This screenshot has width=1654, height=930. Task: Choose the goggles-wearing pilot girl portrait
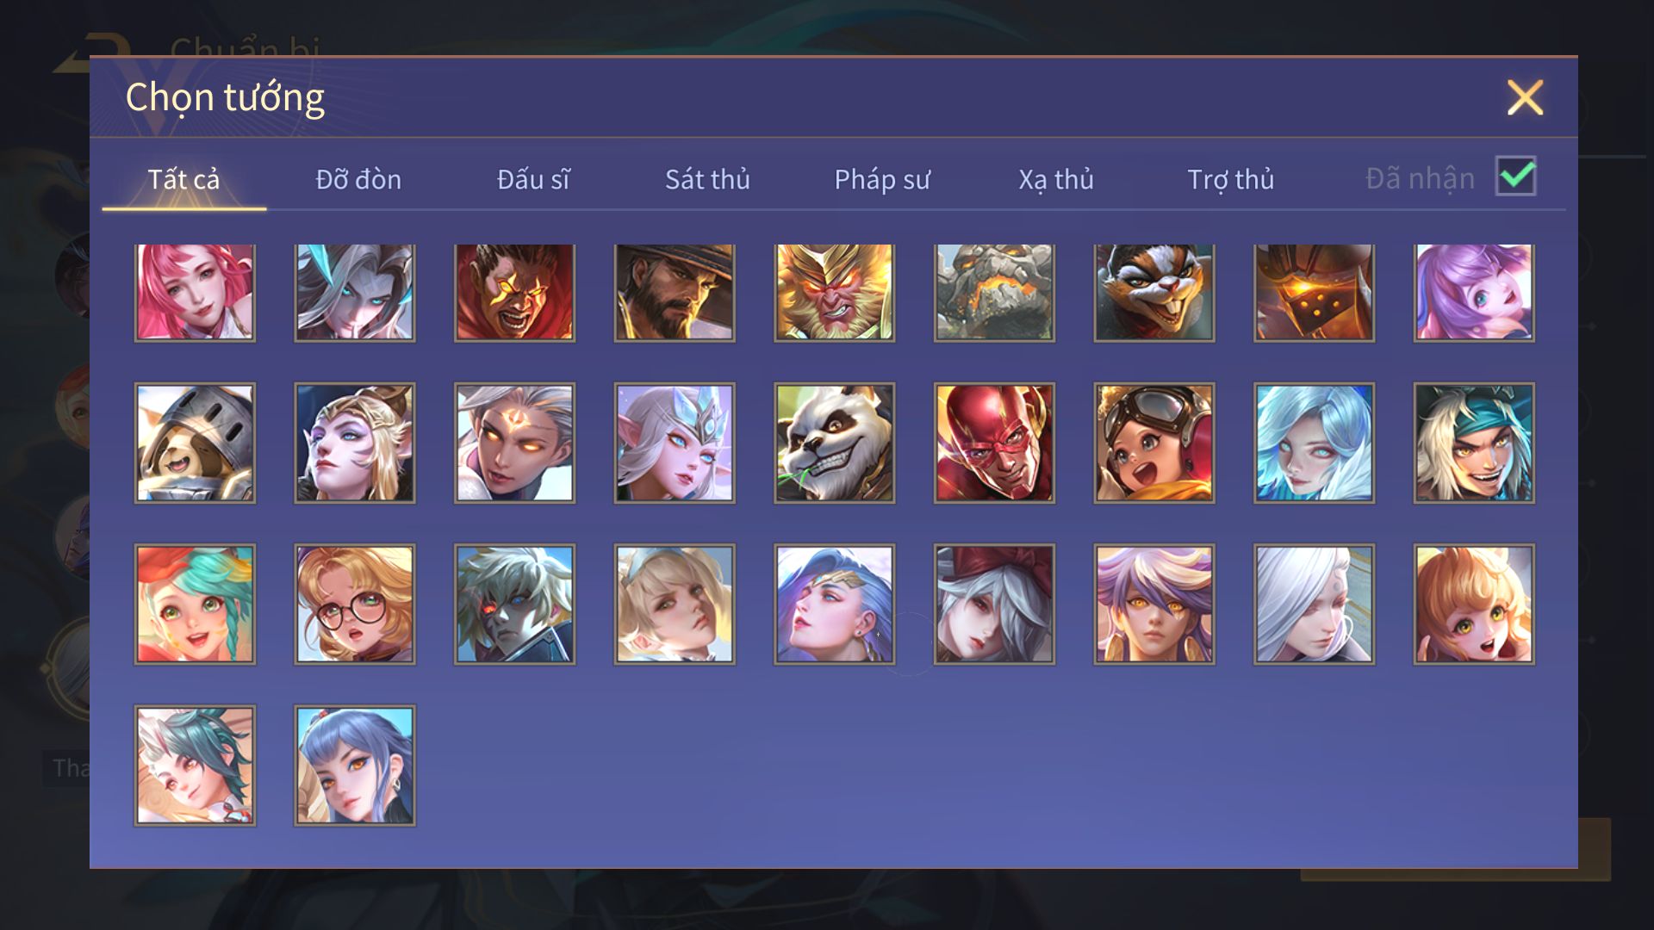1154,443
